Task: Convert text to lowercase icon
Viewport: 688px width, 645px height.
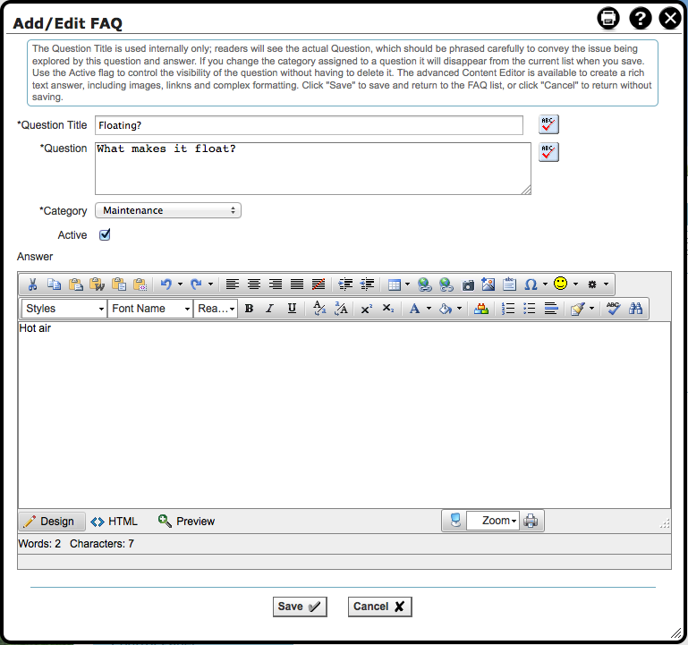Action: coord(319,309)
